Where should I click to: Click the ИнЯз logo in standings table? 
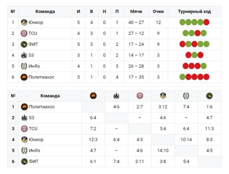24,66
